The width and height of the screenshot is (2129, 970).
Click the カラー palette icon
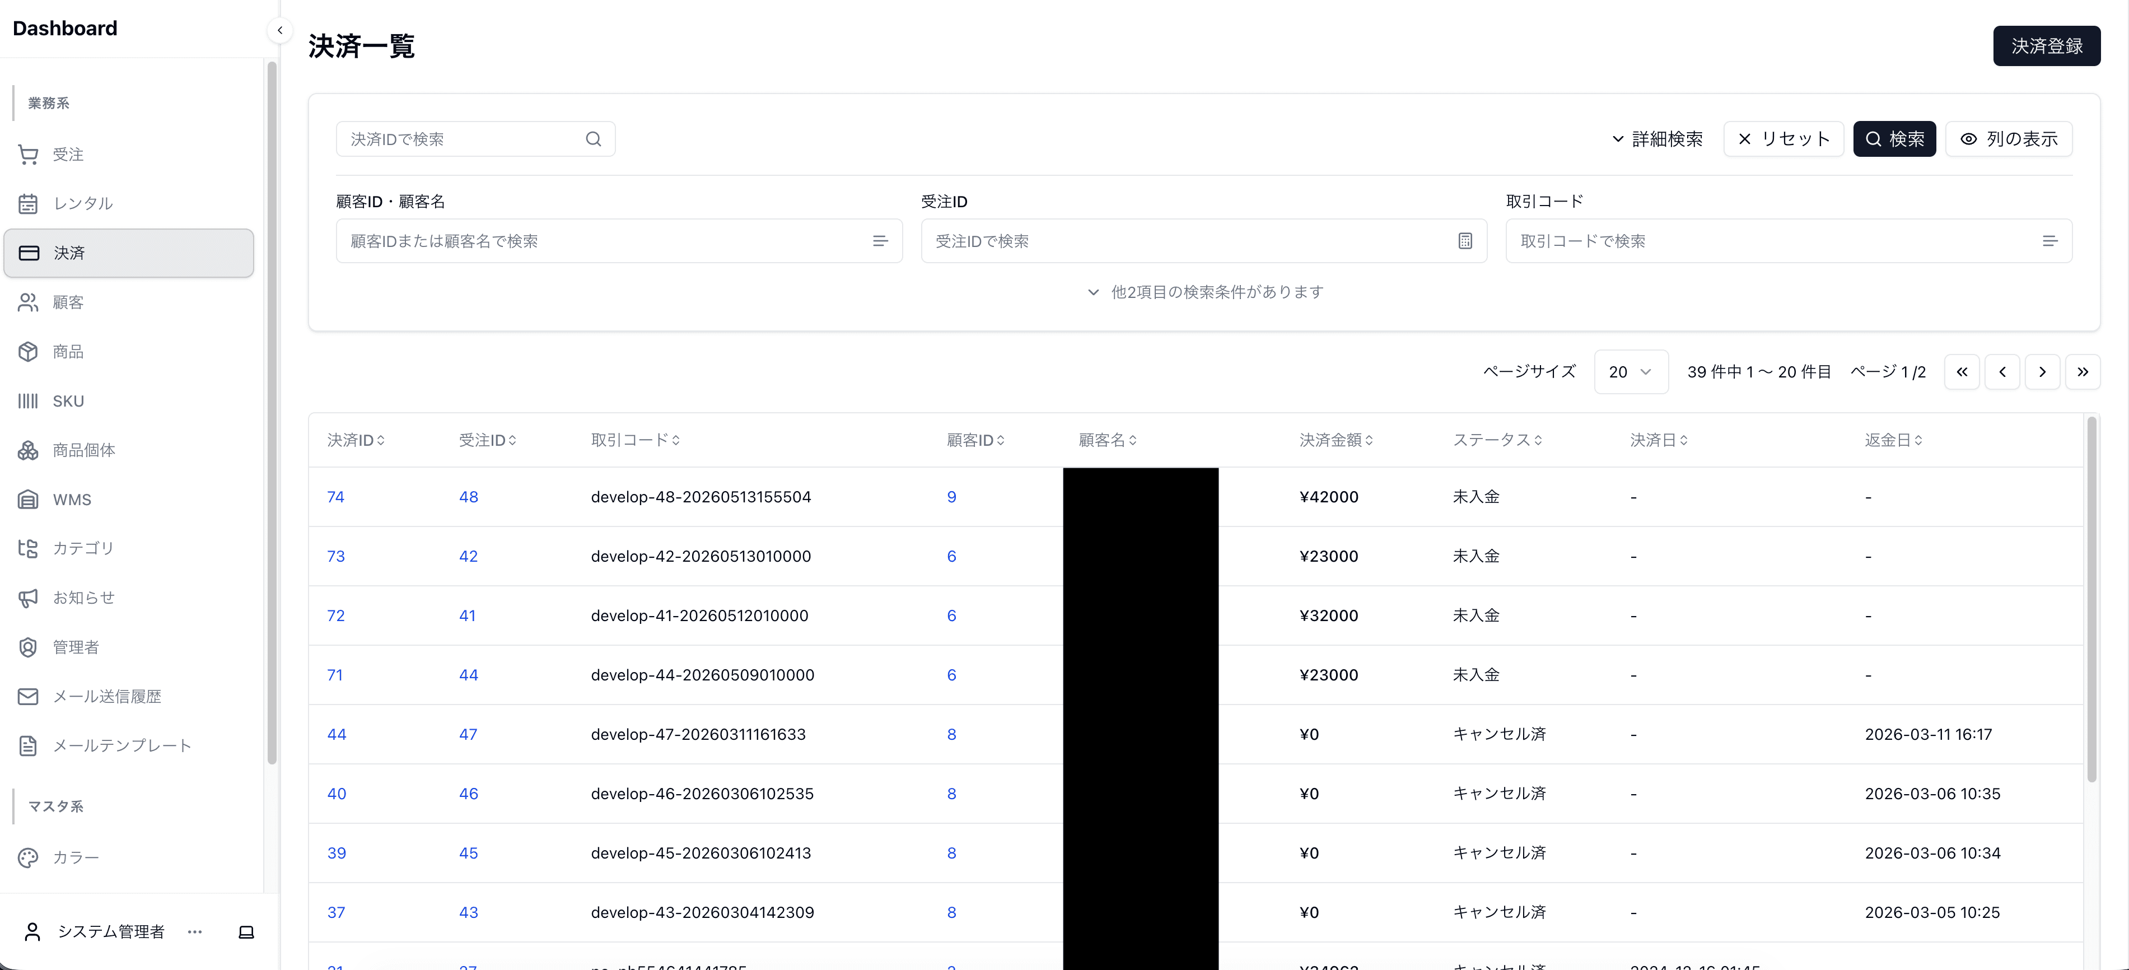coord(28,857)
